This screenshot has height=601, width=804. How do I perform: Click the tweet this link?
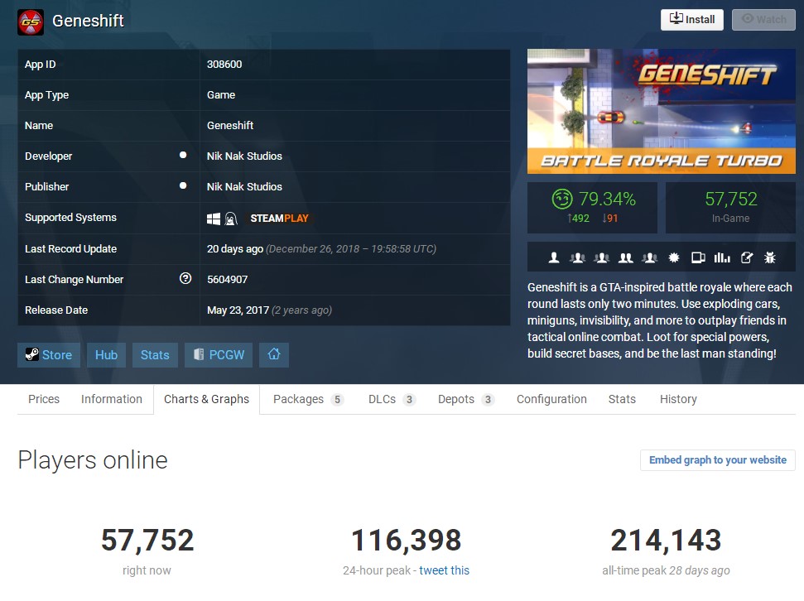click(x=444, y=570)
